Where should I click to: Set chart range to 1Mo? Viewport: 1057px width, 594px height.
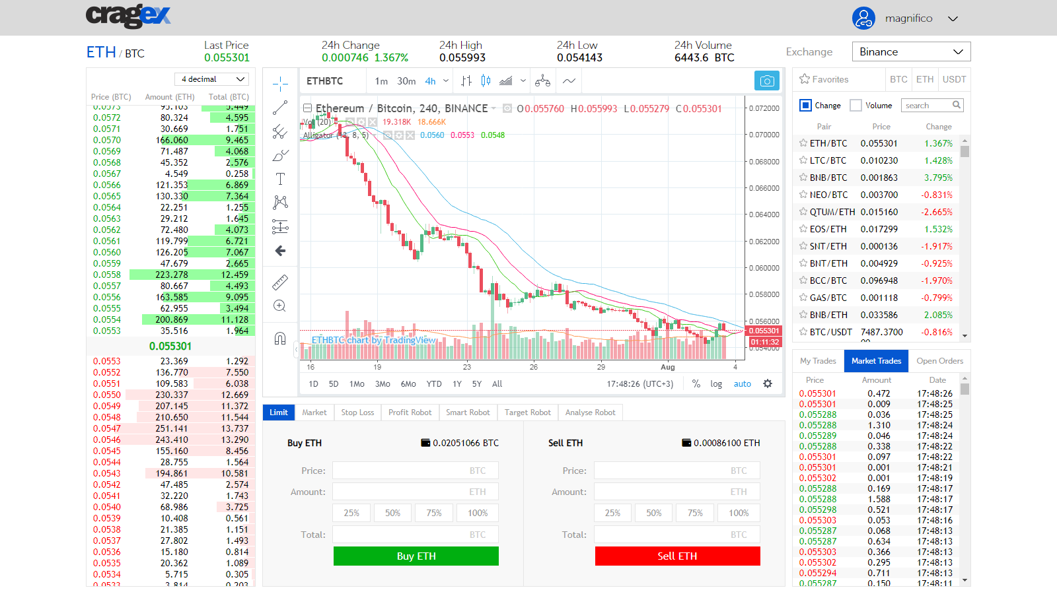(357, 383)
